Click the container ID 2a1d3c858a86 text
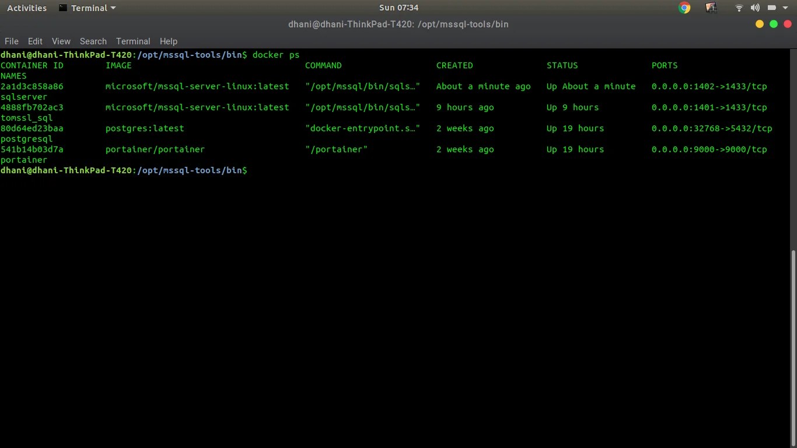The height and width of the screenshot is (448, 797). [x=32, y=86]
